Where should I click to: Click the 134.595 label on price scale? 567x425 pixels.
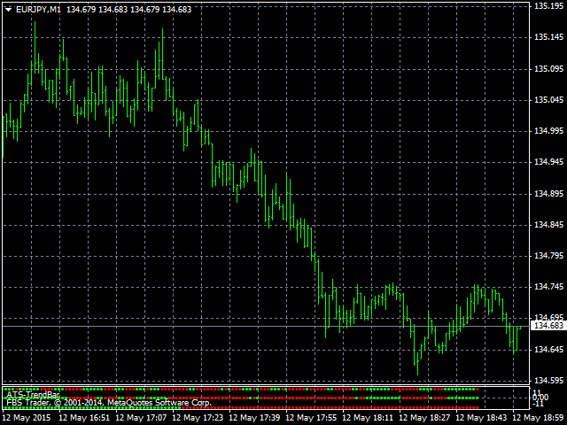point(548,380)
